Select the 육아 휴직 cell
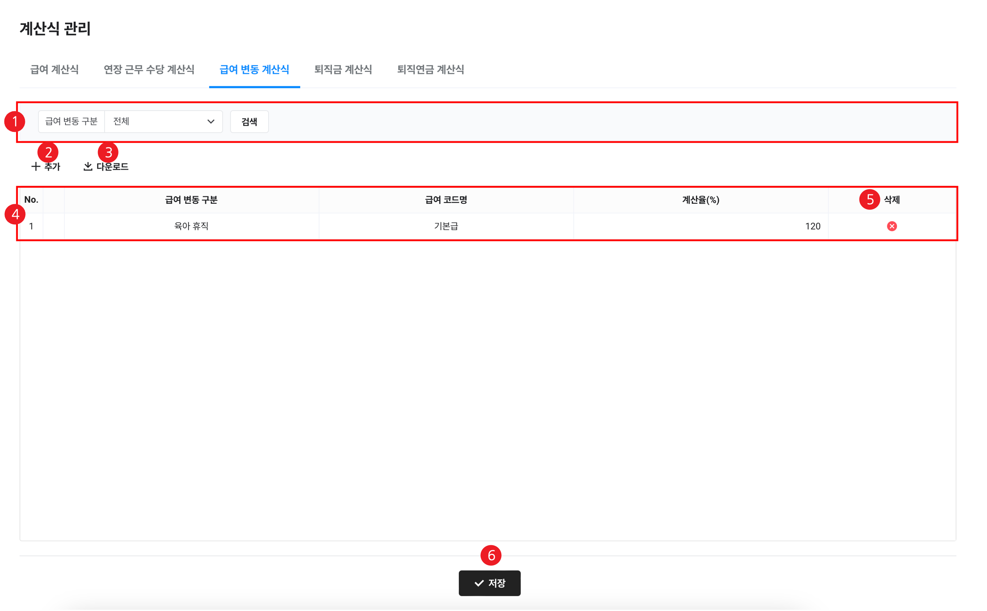Image resolution: width=987 pixels, height=611 pixels. pyautogui.click(x=191, y=226)
